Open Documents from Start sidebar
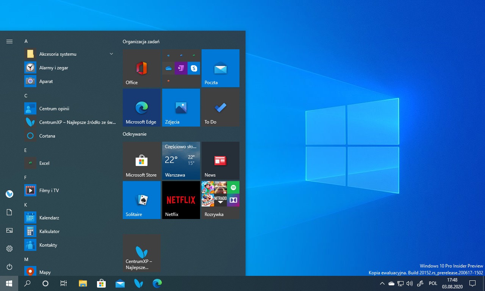This screenshot has height=291, width=485. point(9,212)
